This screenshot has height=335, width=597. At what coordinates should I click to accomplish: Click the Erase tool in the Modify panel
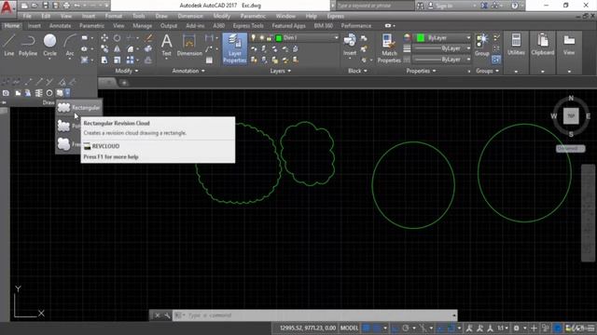coord(149,38)
